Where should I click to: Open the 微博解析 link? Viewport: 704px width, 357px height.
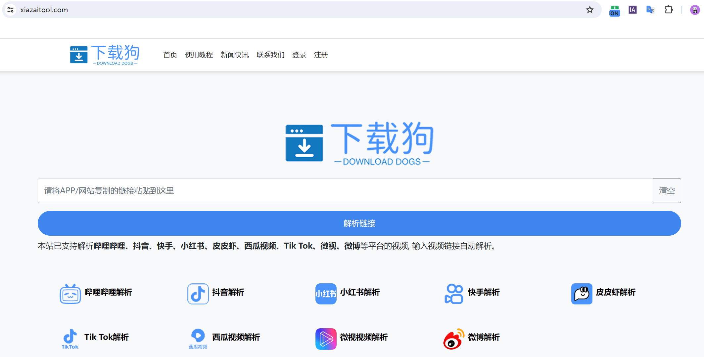484,337
